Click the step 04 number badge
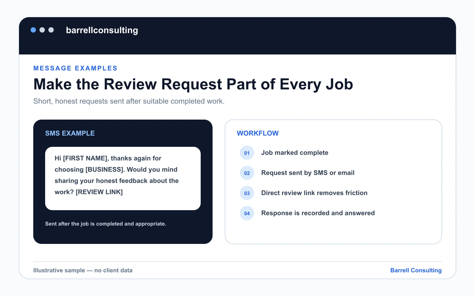Viewport: 475px width, 296px height. [247, 213]
